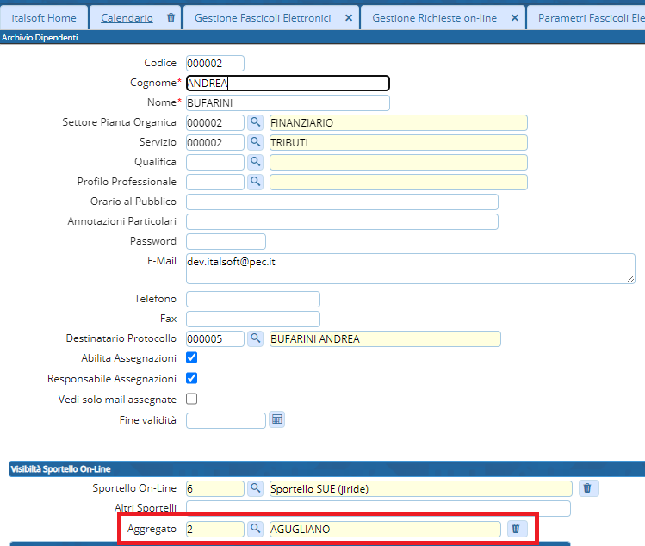Click the Telefono input field
The width and height of the screenshot is (645, 546).
pyautogui.click(x=252, y=299)
